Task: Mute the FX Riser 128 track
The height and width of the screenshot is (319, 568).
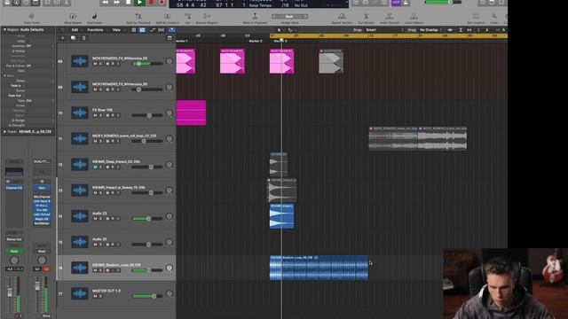Action: (95, 115)
